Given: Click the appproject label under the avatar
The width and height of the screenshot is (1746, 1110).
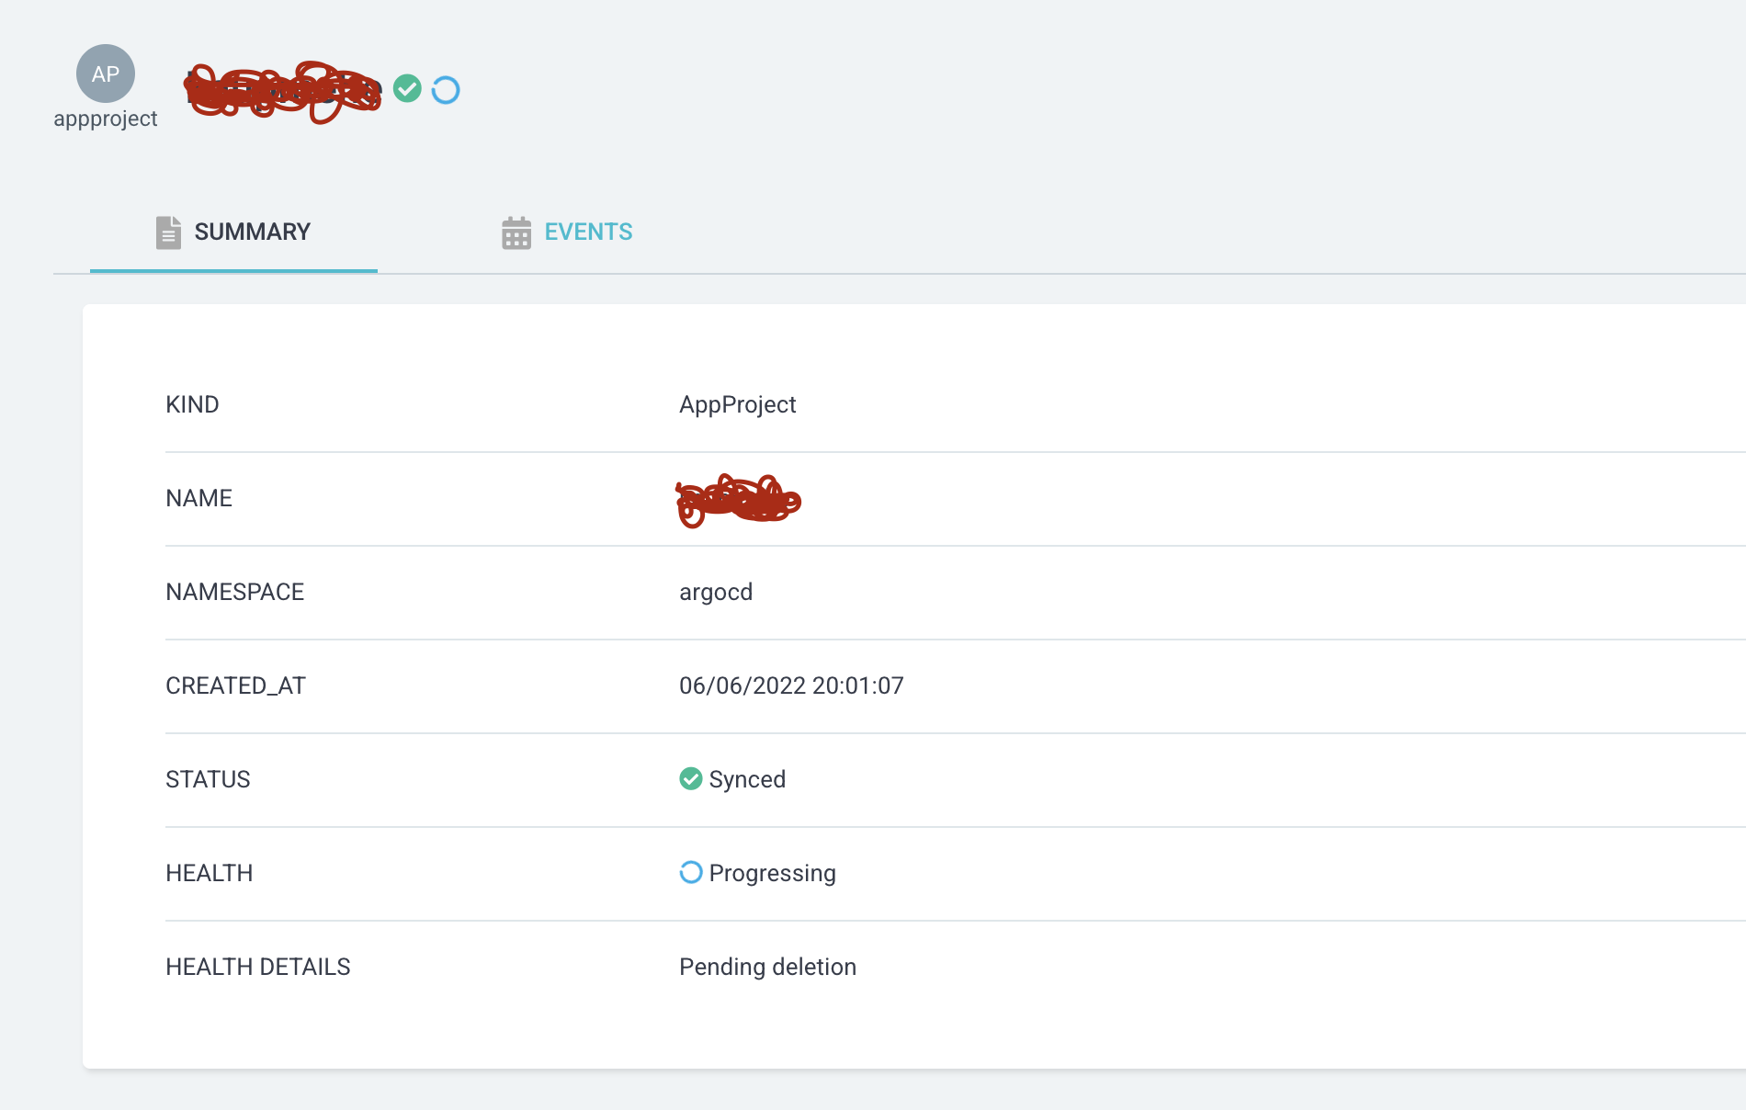Looking at the screenshot, I should coord(105,119).
